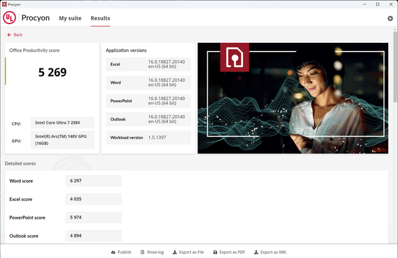398x258 pixels.
Task: Click the vertical scrollbar thumb
Action: click(x=395, y=67)
